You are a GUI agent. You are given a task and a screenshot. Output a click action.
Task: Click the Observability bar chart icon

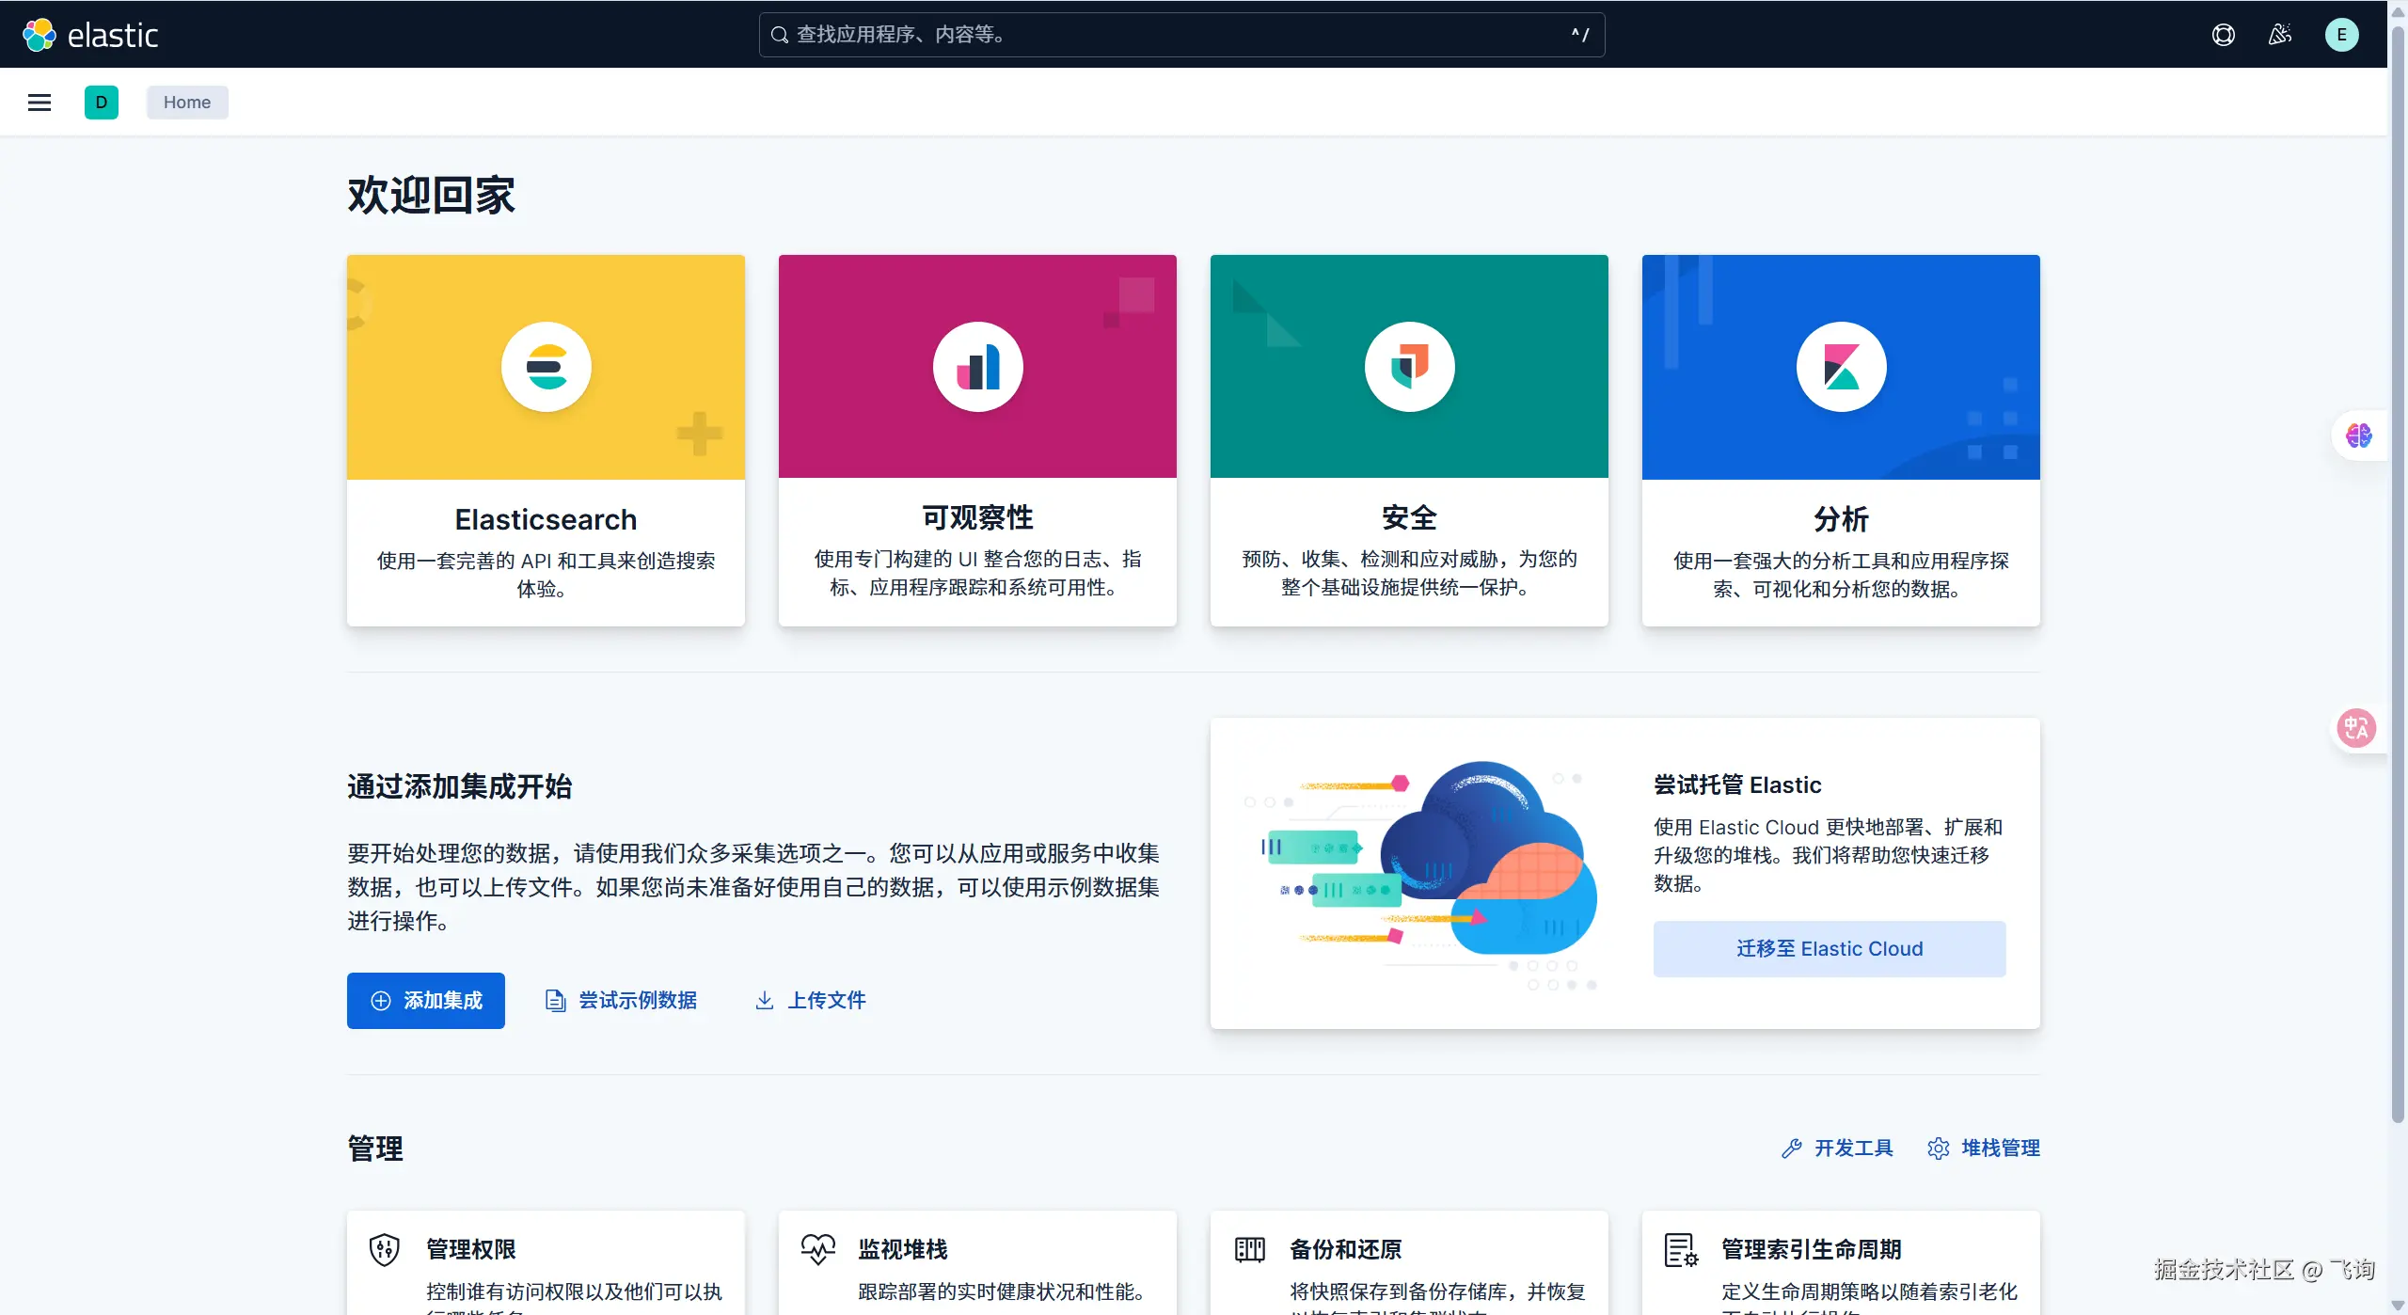(x=977, y=367)
